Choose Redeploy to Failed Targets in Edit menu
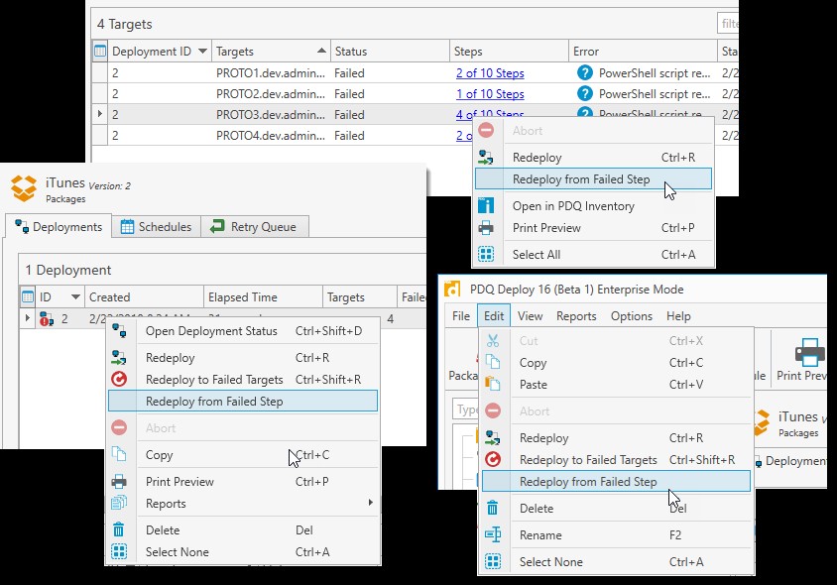 click(x=588, y=460)
